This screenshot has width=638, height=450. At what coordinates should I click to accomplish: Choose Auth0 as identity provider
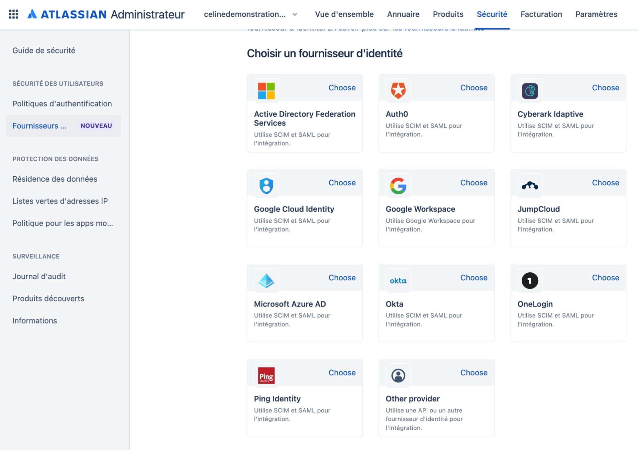pyautogui.click(x=474, y=88)
